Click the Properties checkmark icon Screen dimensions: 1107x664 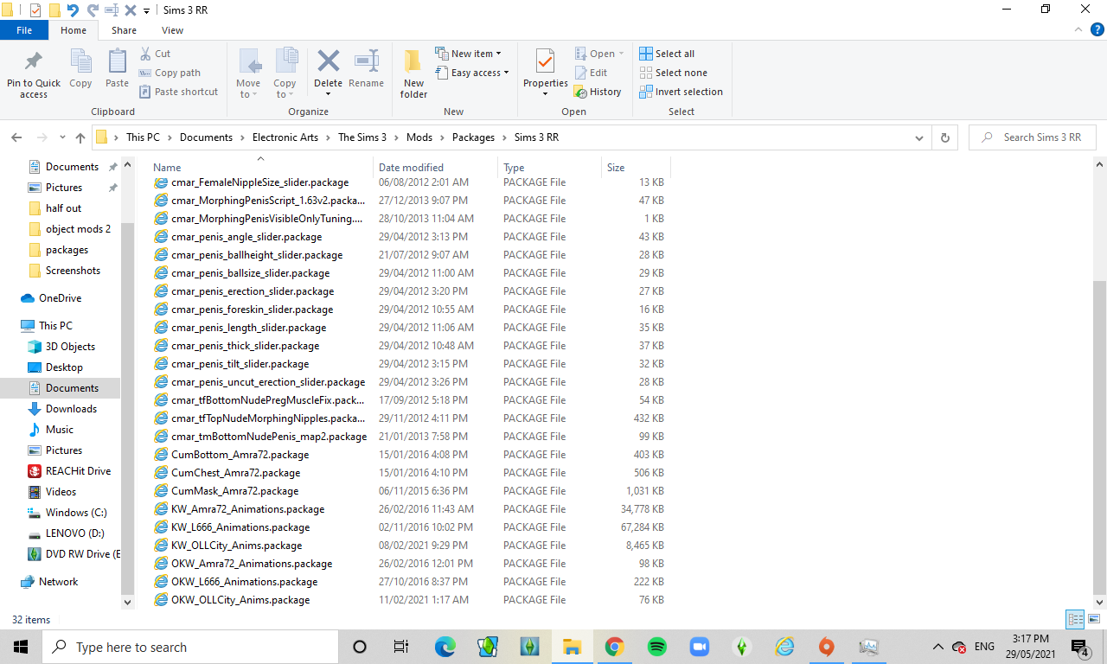tap(545, 61)
